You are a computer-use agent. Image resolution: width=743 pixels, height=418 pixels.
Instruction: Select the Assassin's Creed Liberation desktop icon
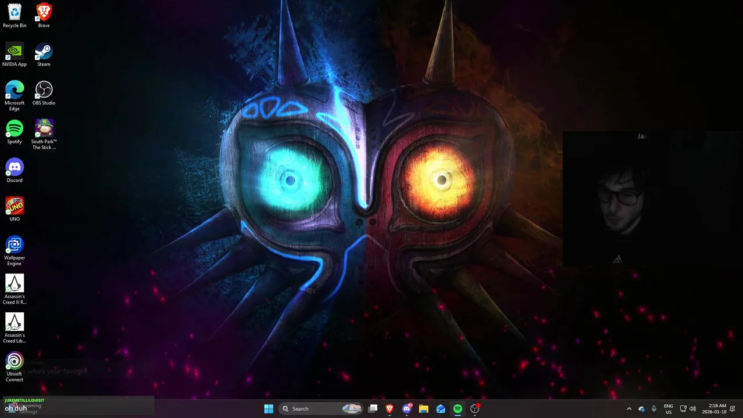pyautogui.click(x=15, y=329)
